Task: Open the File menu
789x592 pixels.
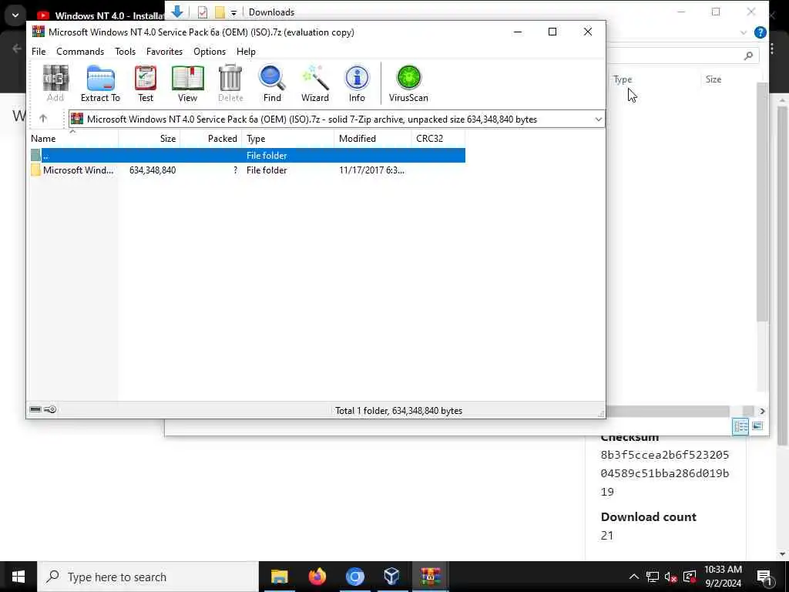Action: (39, 52)
